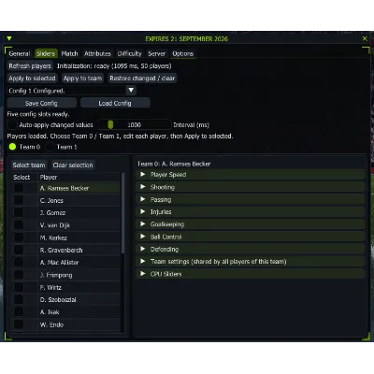Close the overlay with the X icon
374x374 pixels.
[x=365, y=38]
